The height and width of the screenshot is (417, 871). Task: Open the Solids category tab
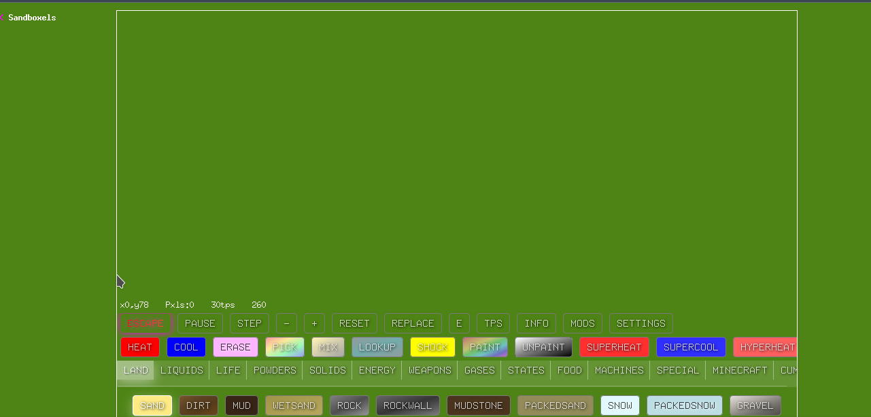(328, 370)
